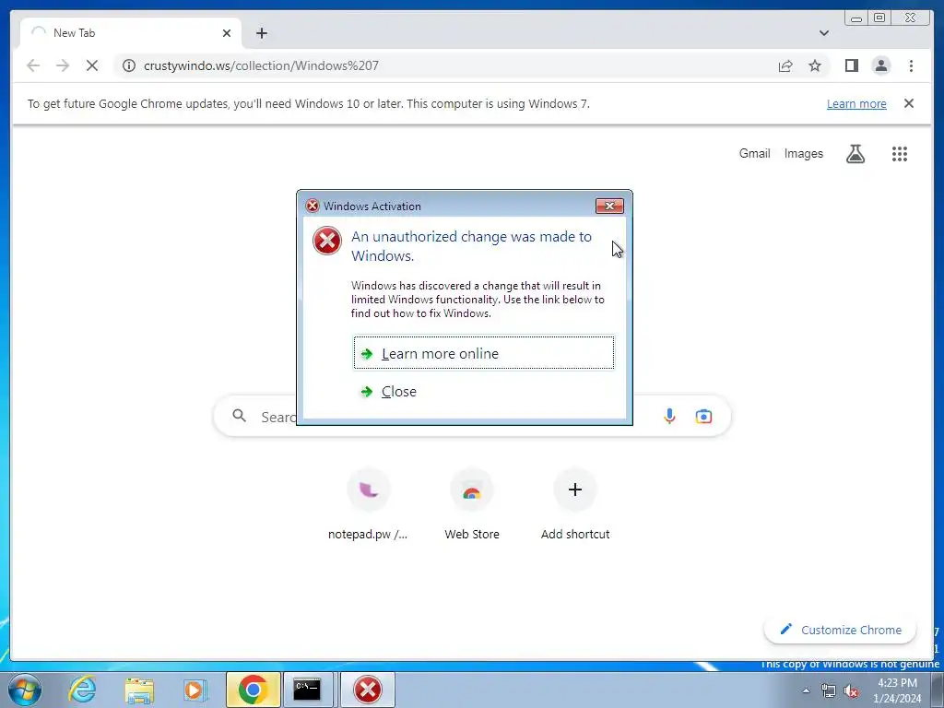This screenshot has width=944, height=708.
Task: Open the Google apps grid
Action: (x=899, y=154)
